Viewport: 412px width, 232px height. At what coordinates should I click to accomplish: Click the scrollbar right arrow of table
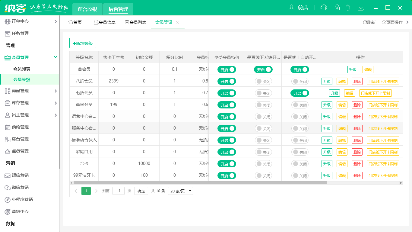pyautogui.click(x=401, y=183)
